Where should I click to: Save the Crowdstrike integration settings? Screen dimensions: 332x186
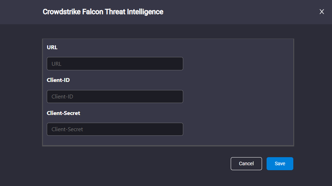pos(280,163)
